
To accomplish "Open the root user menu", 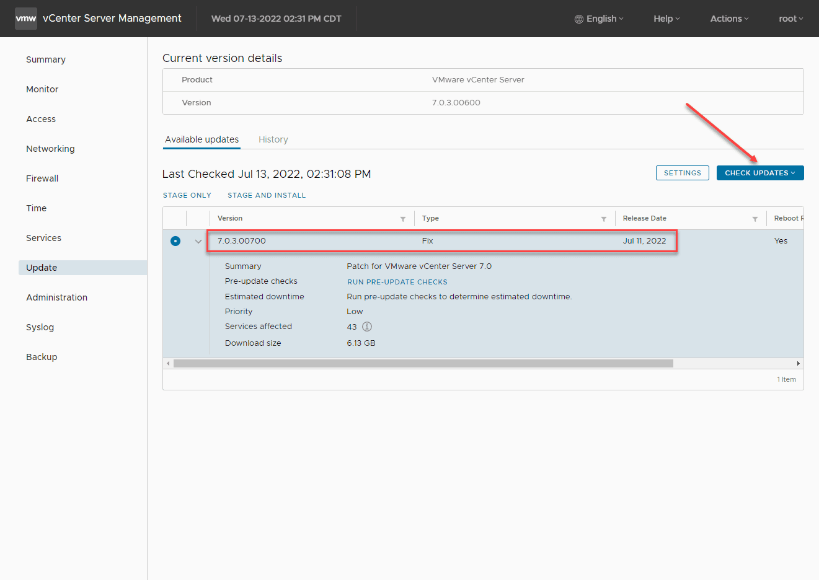I will tap(790, 19).
